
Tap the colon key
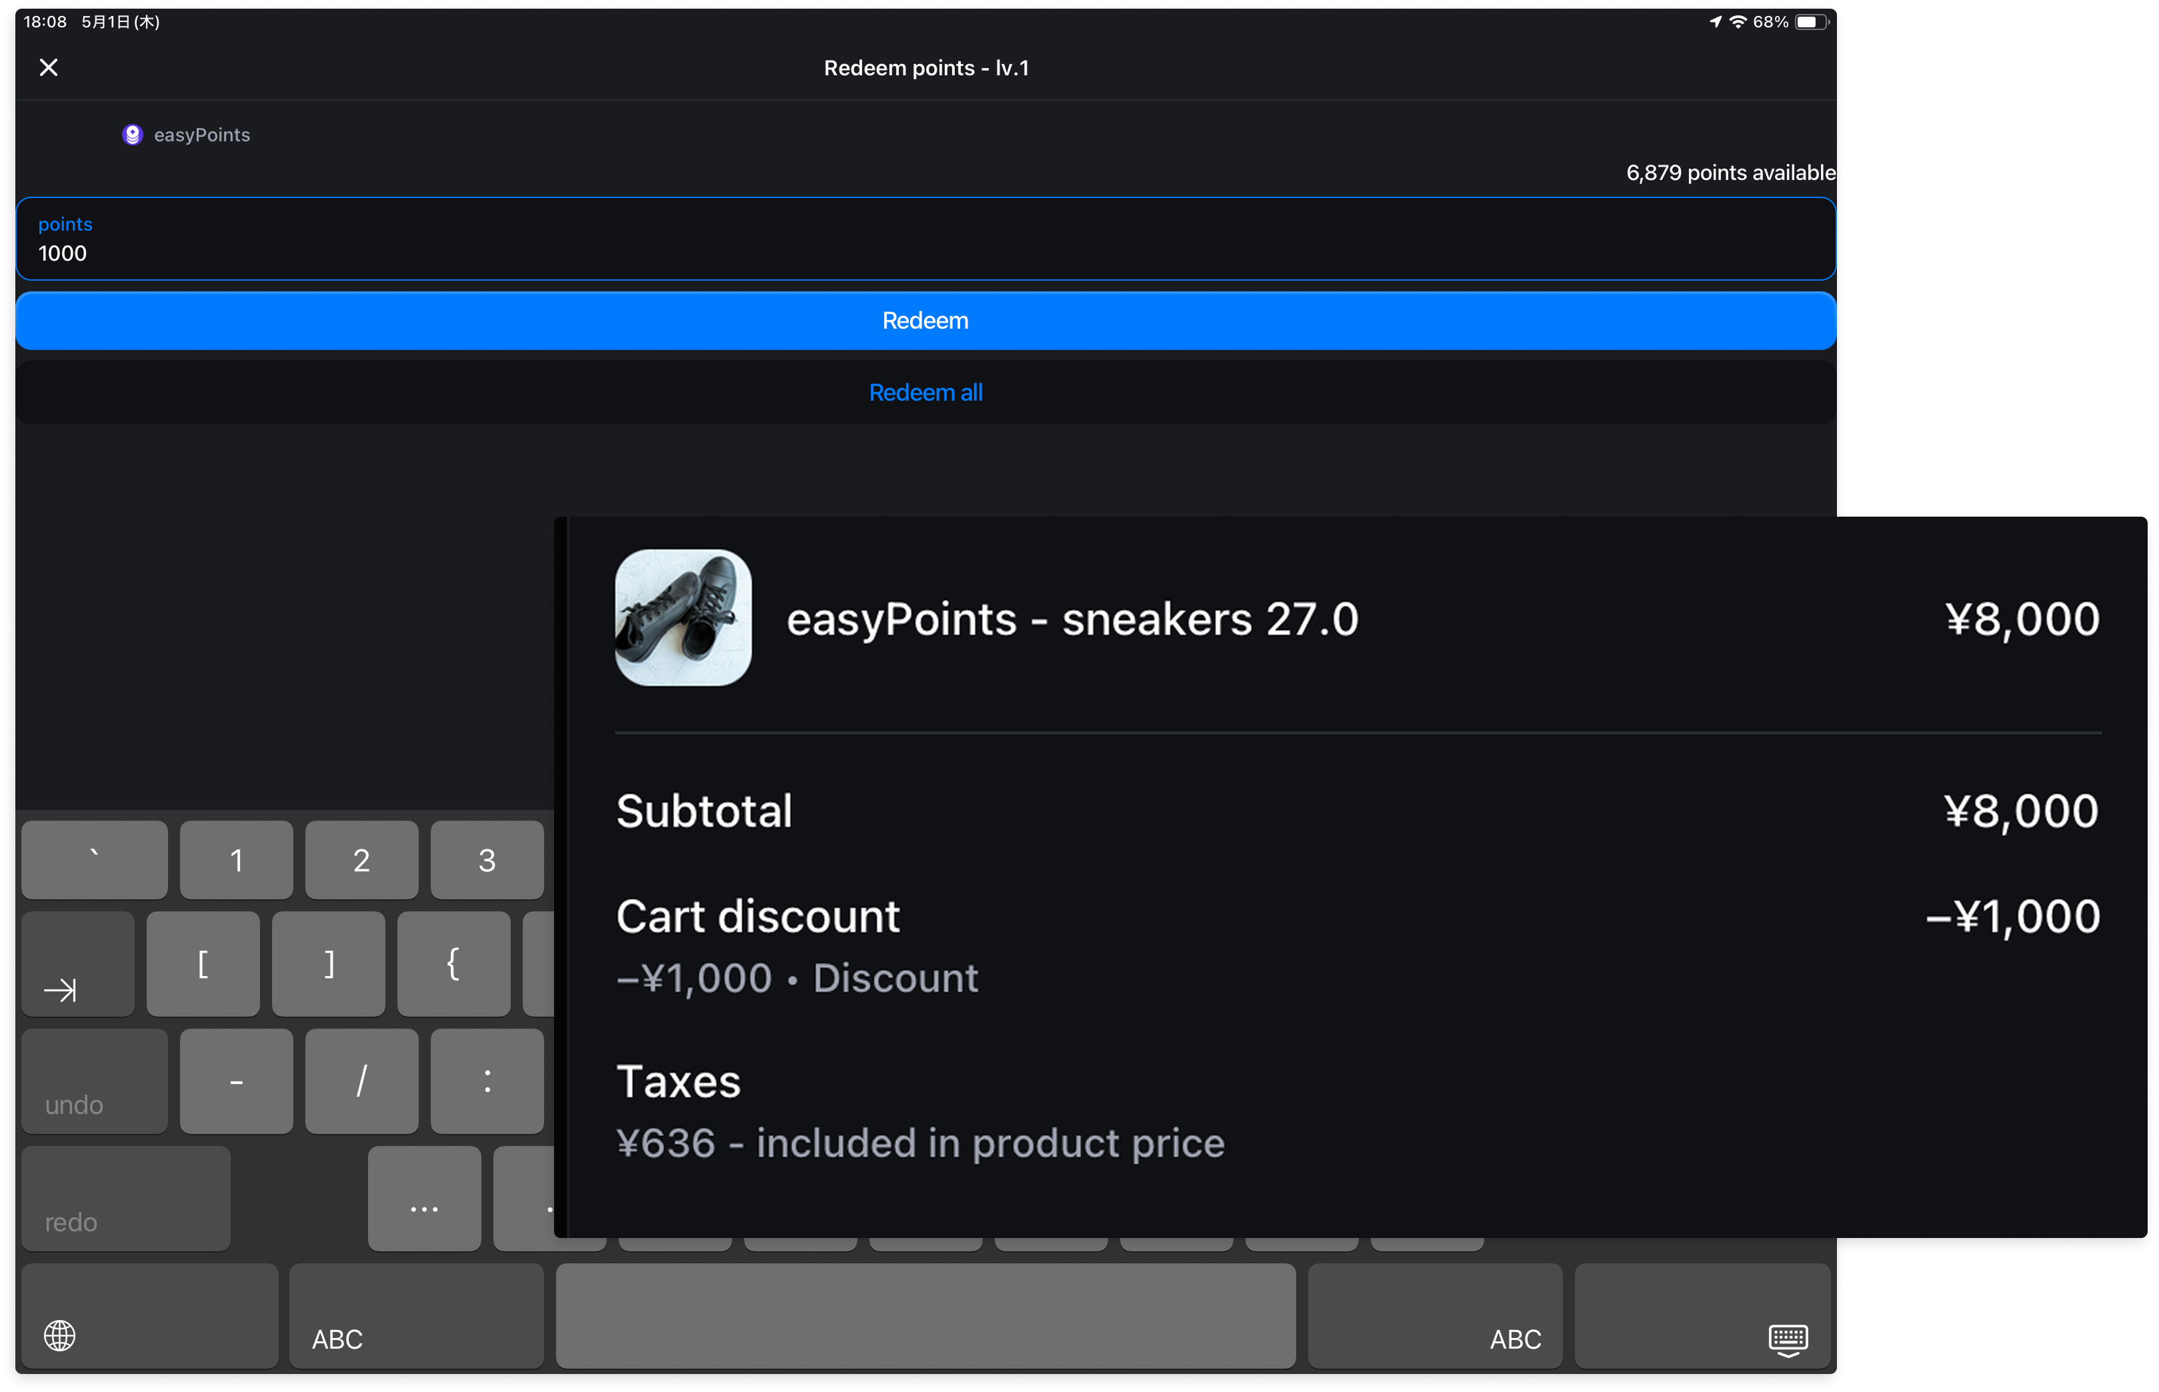tap(486, 1081)
